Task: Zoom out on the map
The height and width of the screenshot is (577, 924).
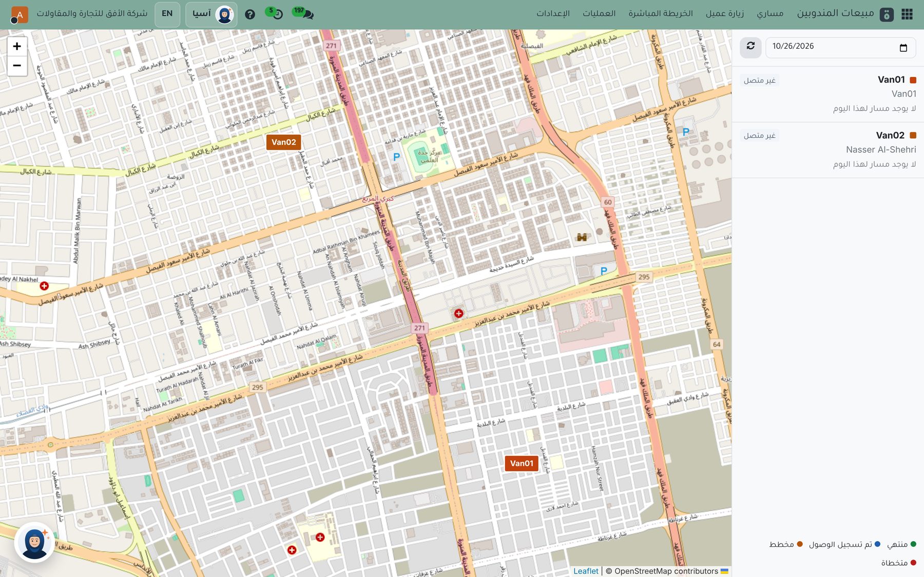Action: 17,66
